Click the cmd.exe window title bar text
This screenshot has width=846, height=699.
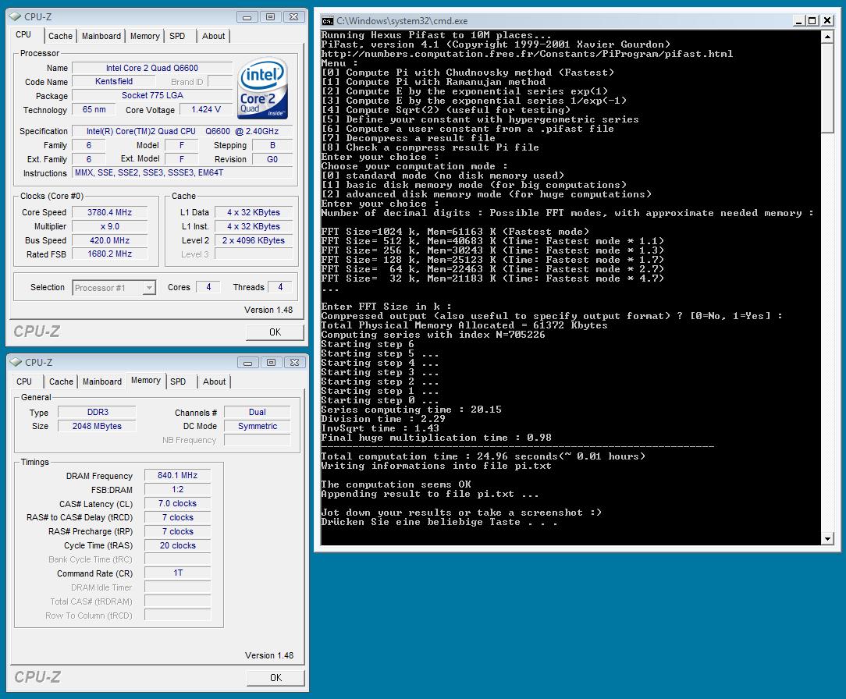(402, 21)
